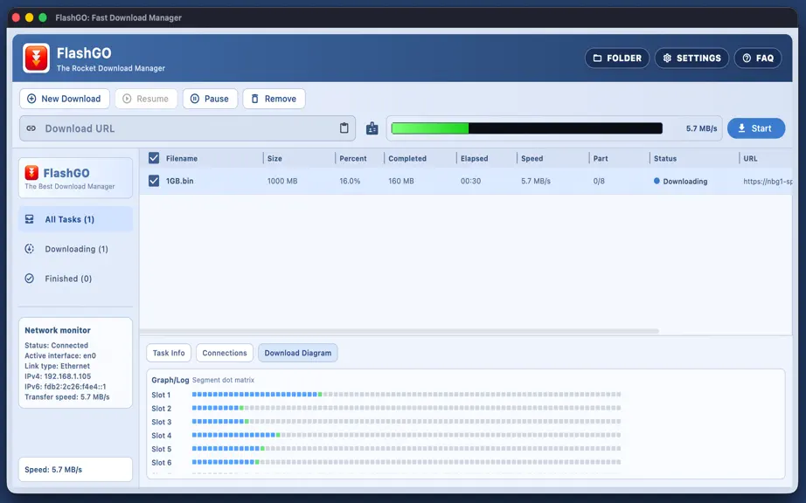This screenshot has width=806, height=503.
Task: Click the ID badge icon beside URL field
Action: [372, 128]
